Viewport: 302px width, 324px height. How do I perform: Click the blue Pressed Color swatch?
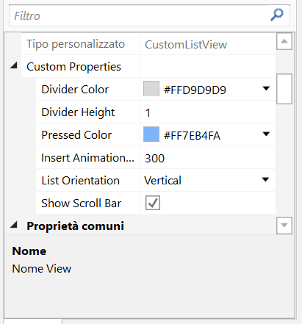click(151, 134)
